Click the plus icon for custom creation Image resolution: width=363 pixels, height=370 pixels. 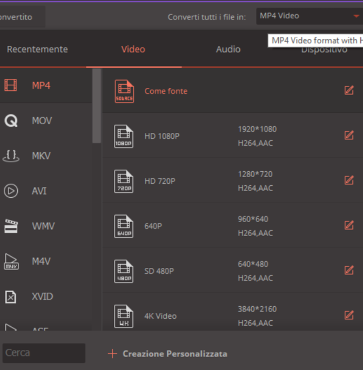112,354
